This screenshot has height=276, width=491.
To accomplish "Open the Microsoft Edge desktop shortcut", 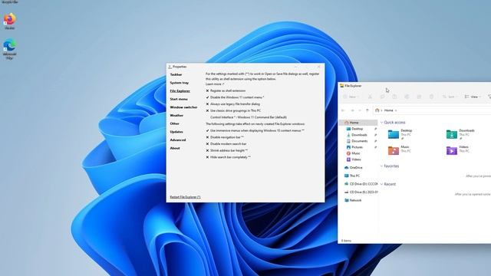I will (x=10, y=49).
